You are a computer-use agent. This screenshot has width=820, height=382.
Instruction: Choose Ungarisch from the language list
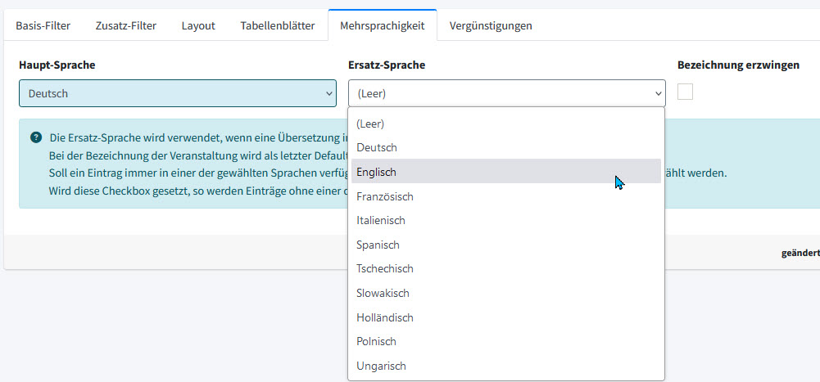pyautogui.click(x=506, y=366)
